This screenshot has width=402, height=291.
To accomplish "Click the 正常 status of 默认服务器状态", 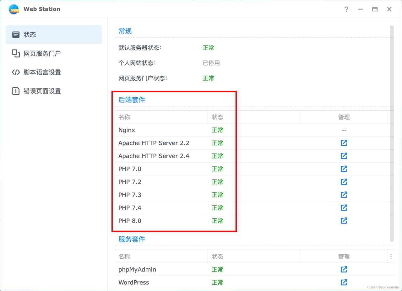I will (208, 48).
